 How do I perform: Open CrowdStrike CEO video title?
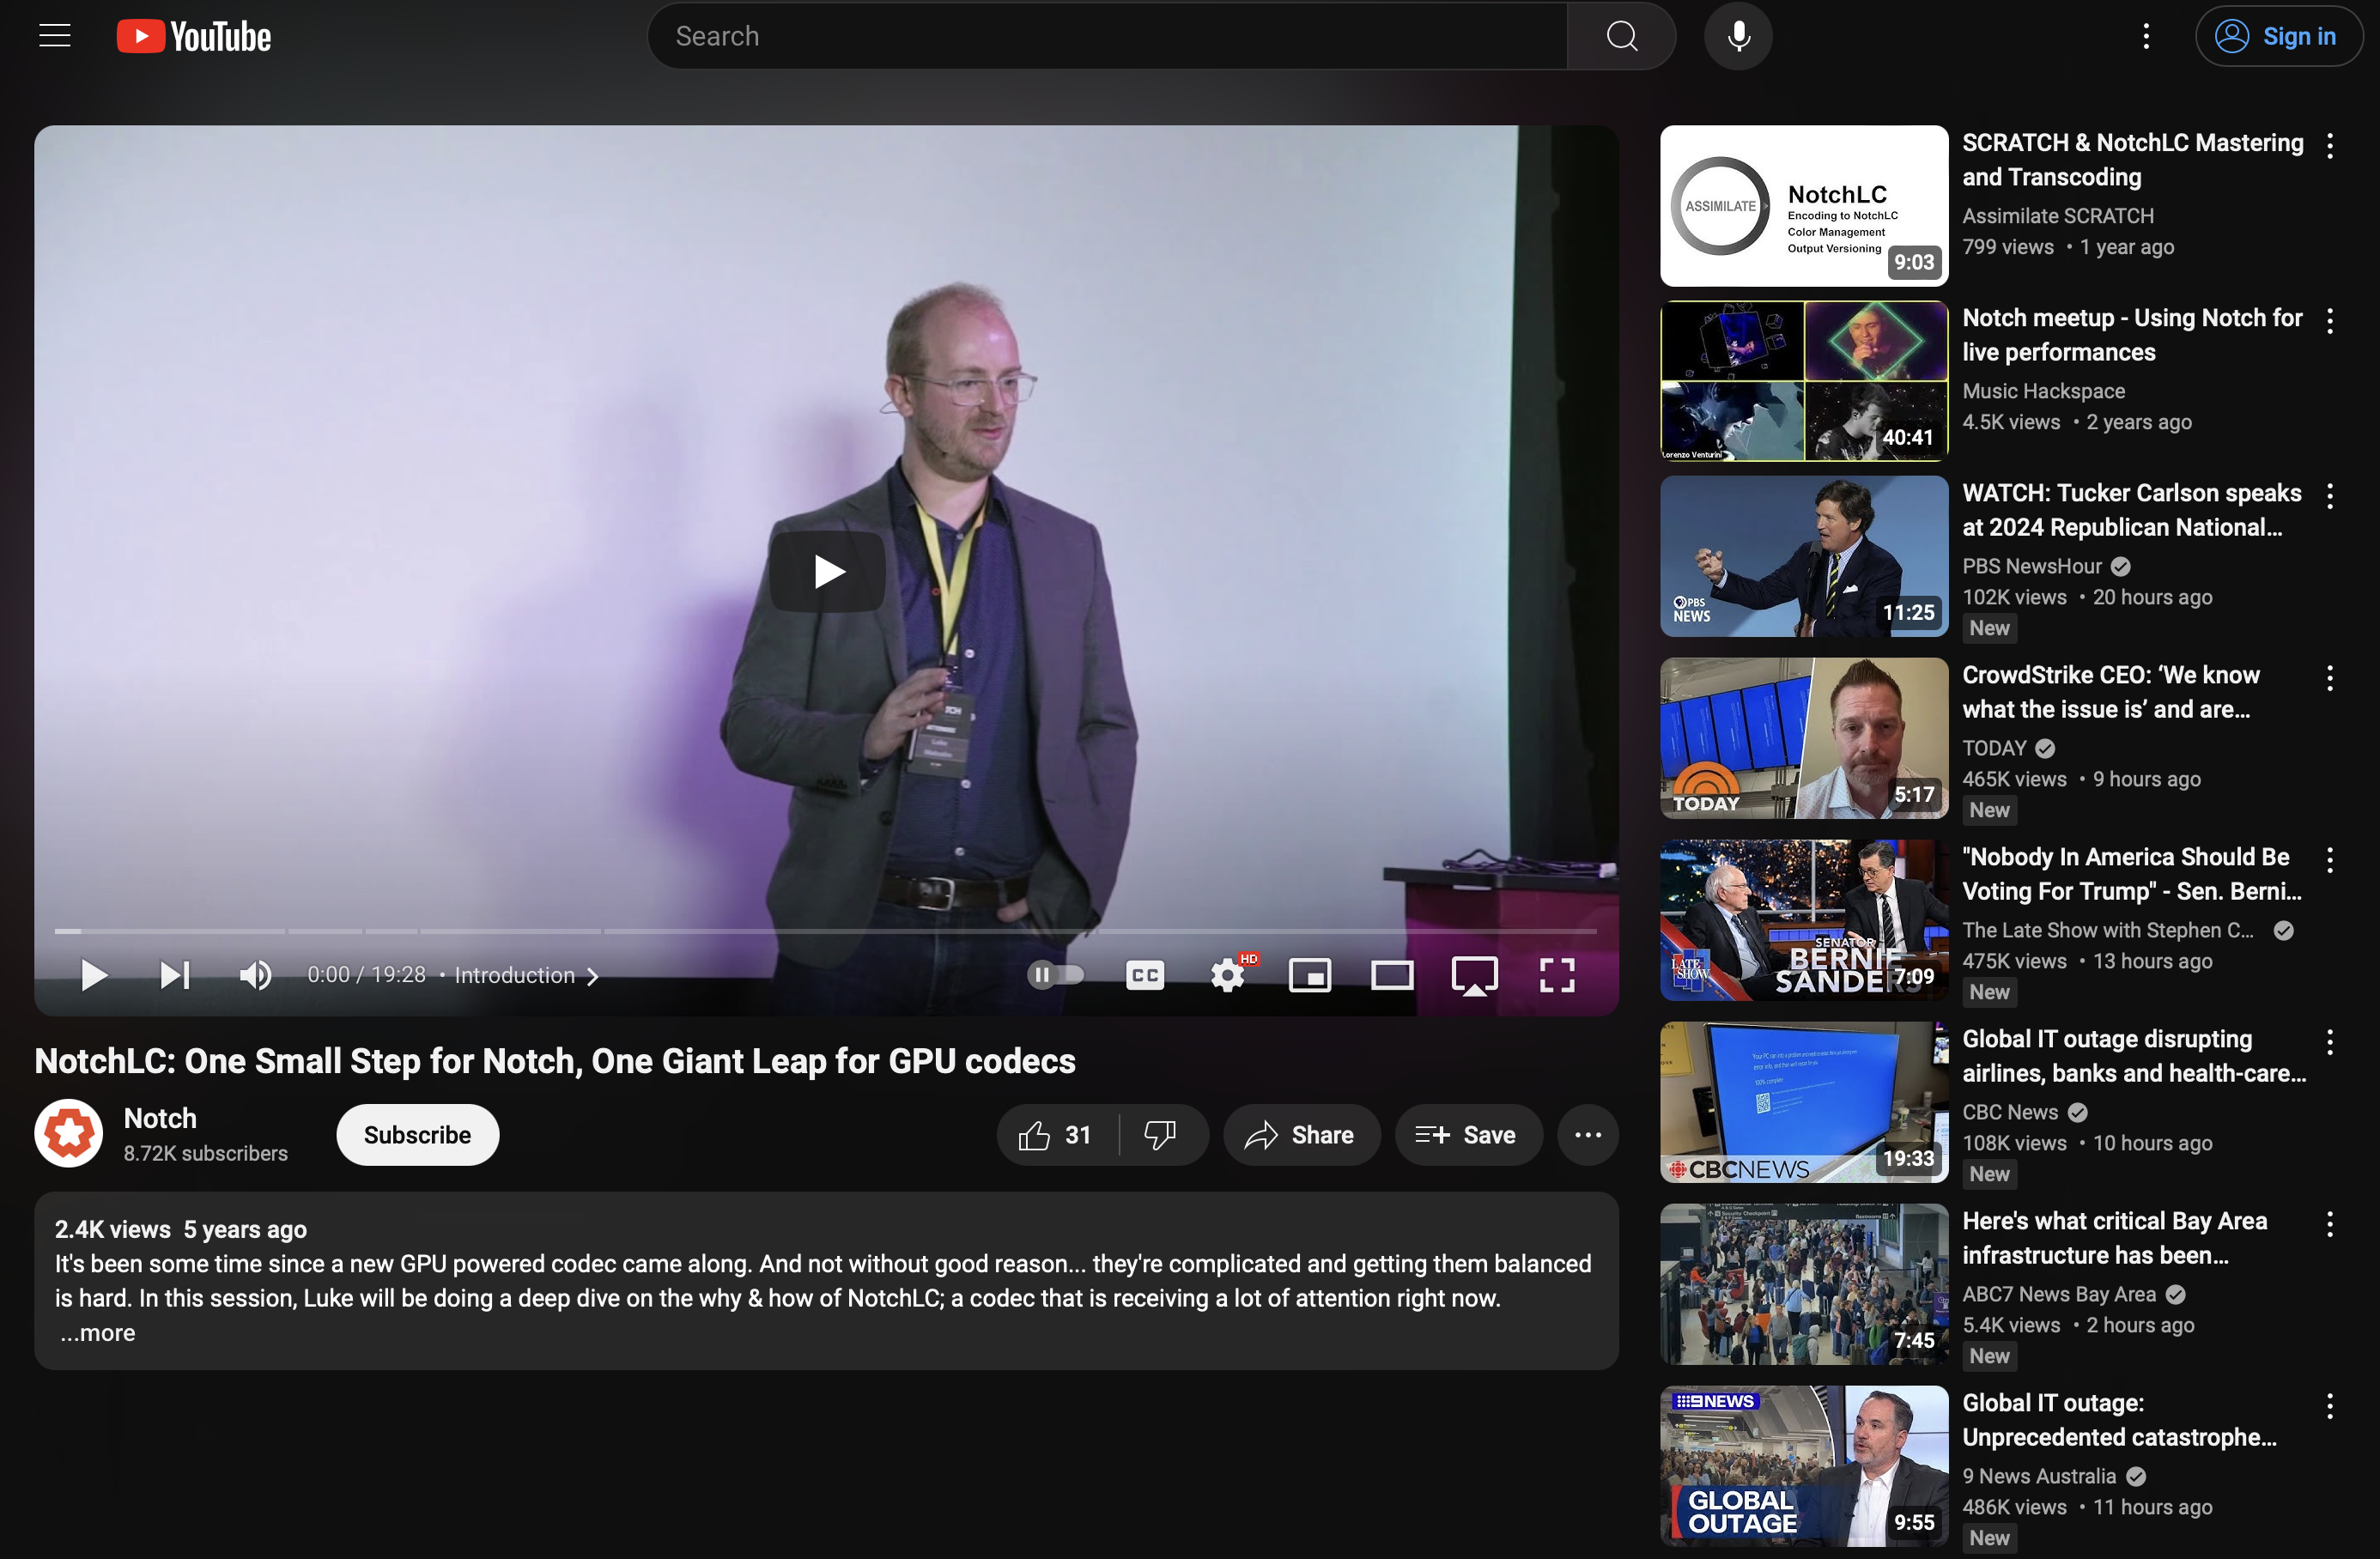[x=2110, y=692]
